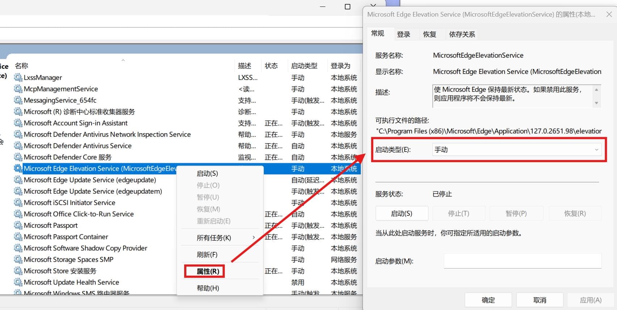Click gear icon beside Microsoft Passport
The image size is (617, 310).
tap(18, 225)
